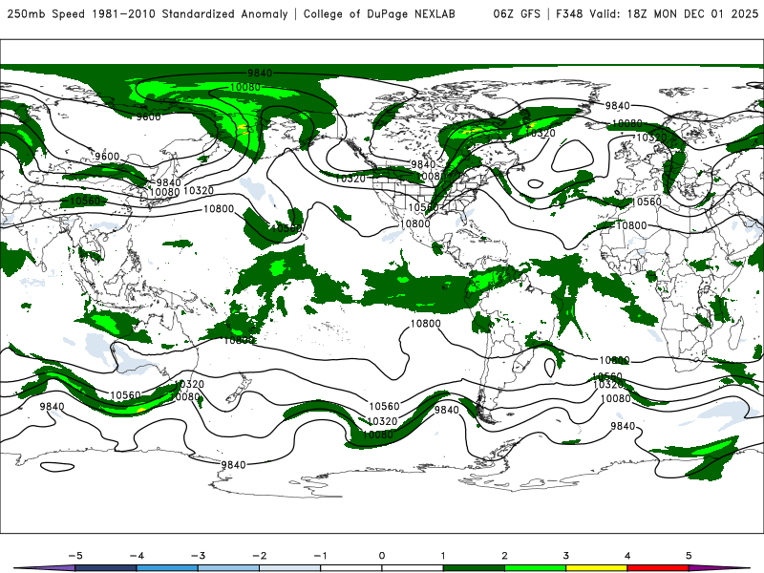Click the '-5' colorbar label
This screenshot has height=573, width=764.
point(75,556)
